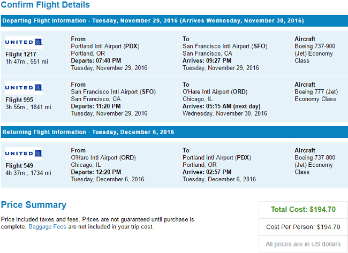Click the Returning Flight Information header bar

[x=175, y=132]
